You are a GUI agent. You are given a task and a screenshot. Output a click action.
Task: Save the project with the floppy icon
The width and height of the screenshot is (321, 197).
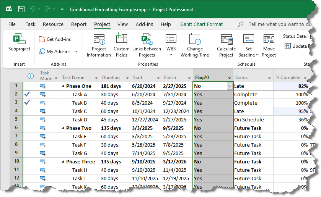coord(21,9)
